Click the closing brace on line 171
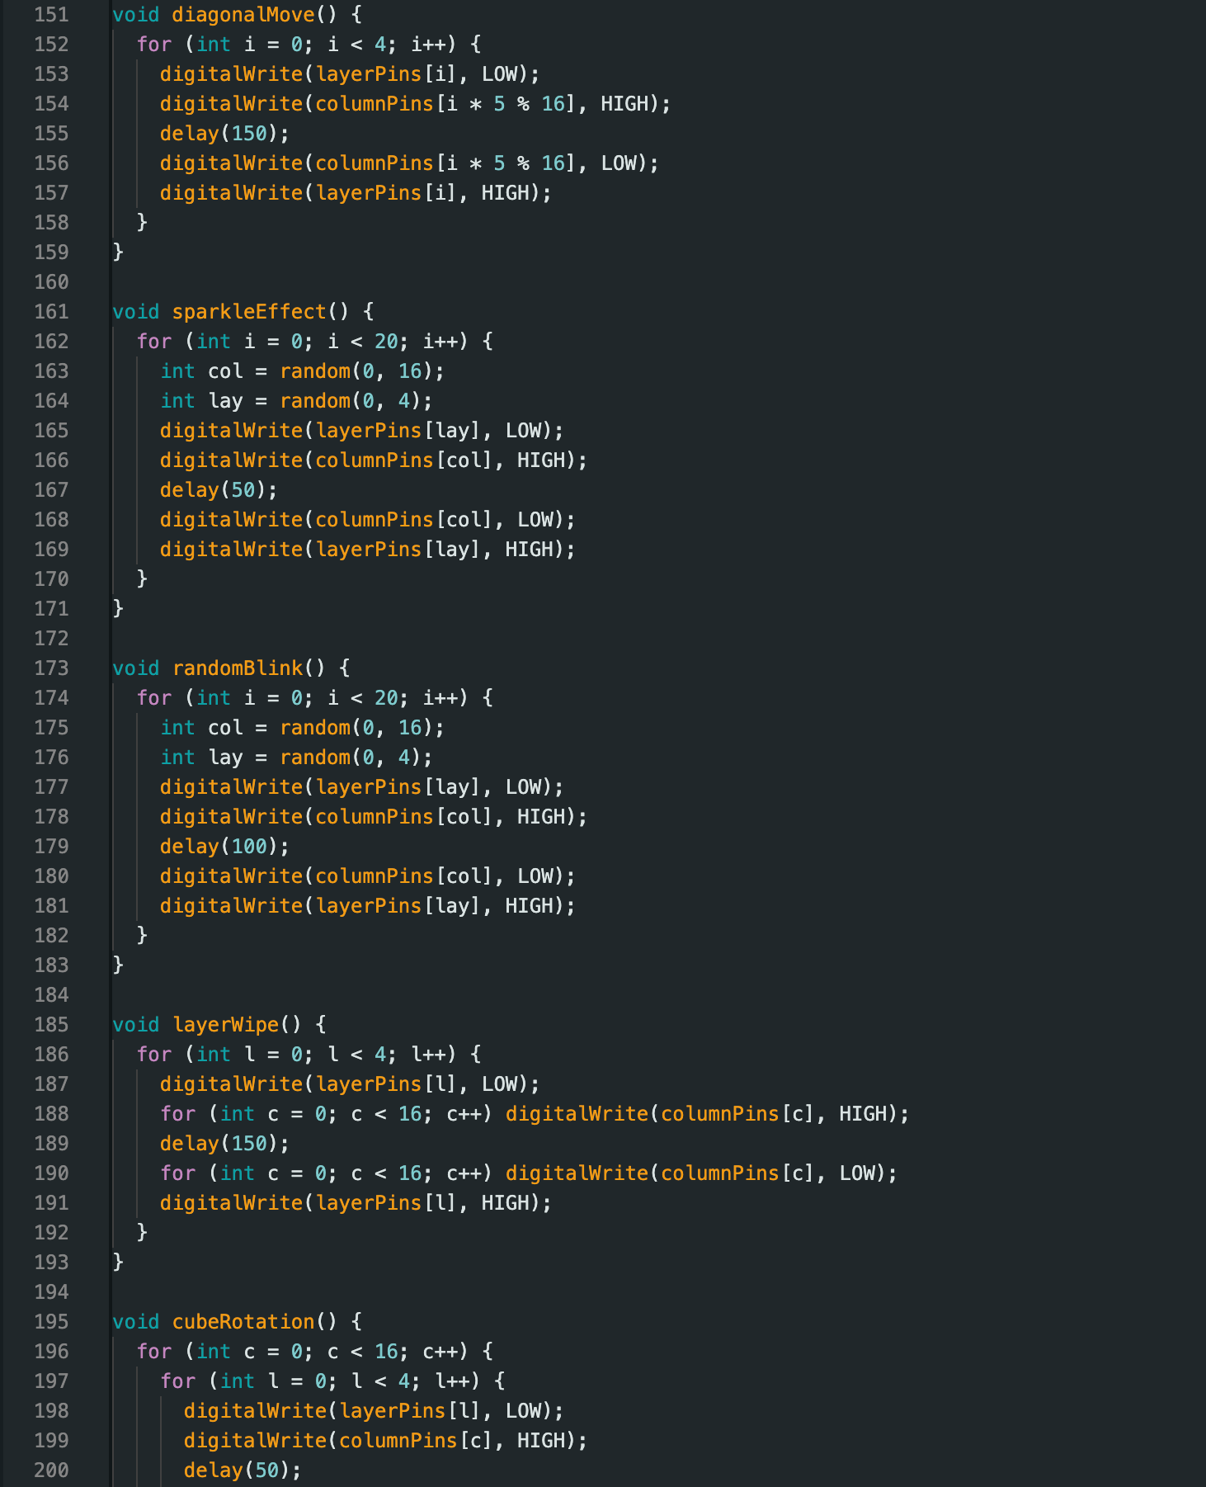 (118, 609)
